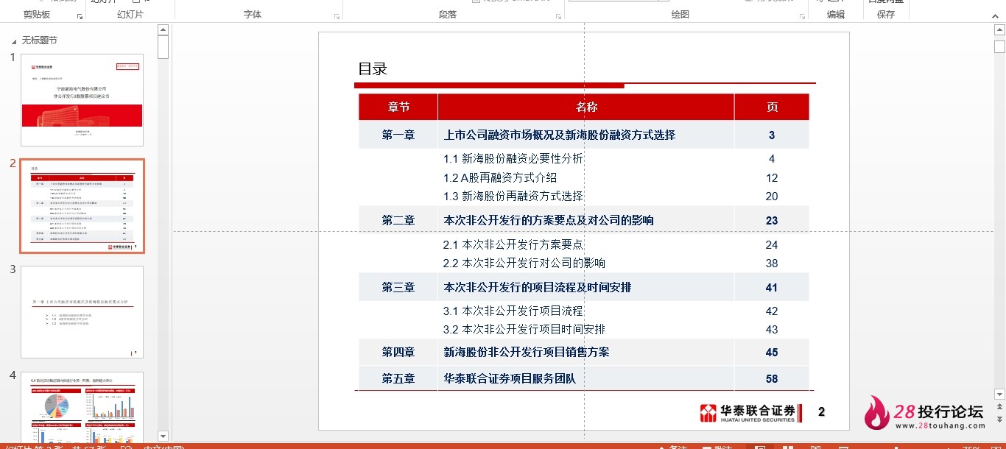Click the 第一章 cell
Viewport: 1006px width, 449px height.
click(398, 135)
